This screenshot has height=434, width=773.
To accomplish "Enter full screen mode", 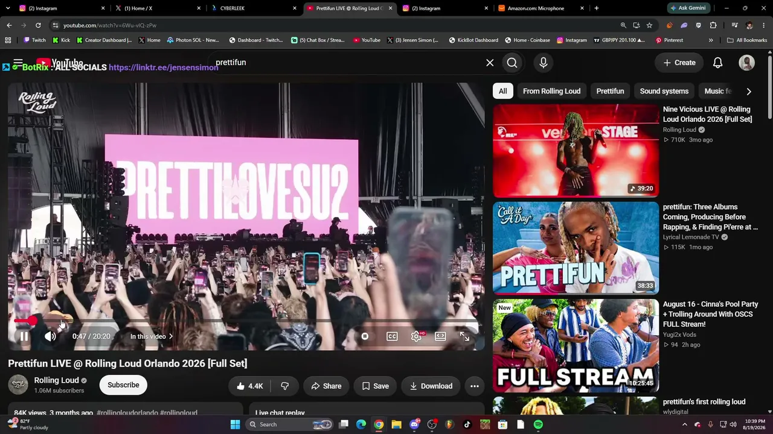I will (x=464, y=336).
